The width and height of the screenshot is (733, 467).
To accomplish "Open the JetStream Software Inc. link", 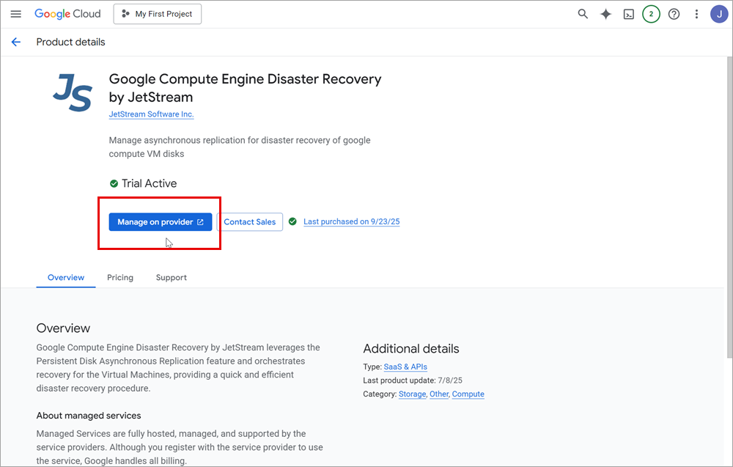I will tap(151, 114).
